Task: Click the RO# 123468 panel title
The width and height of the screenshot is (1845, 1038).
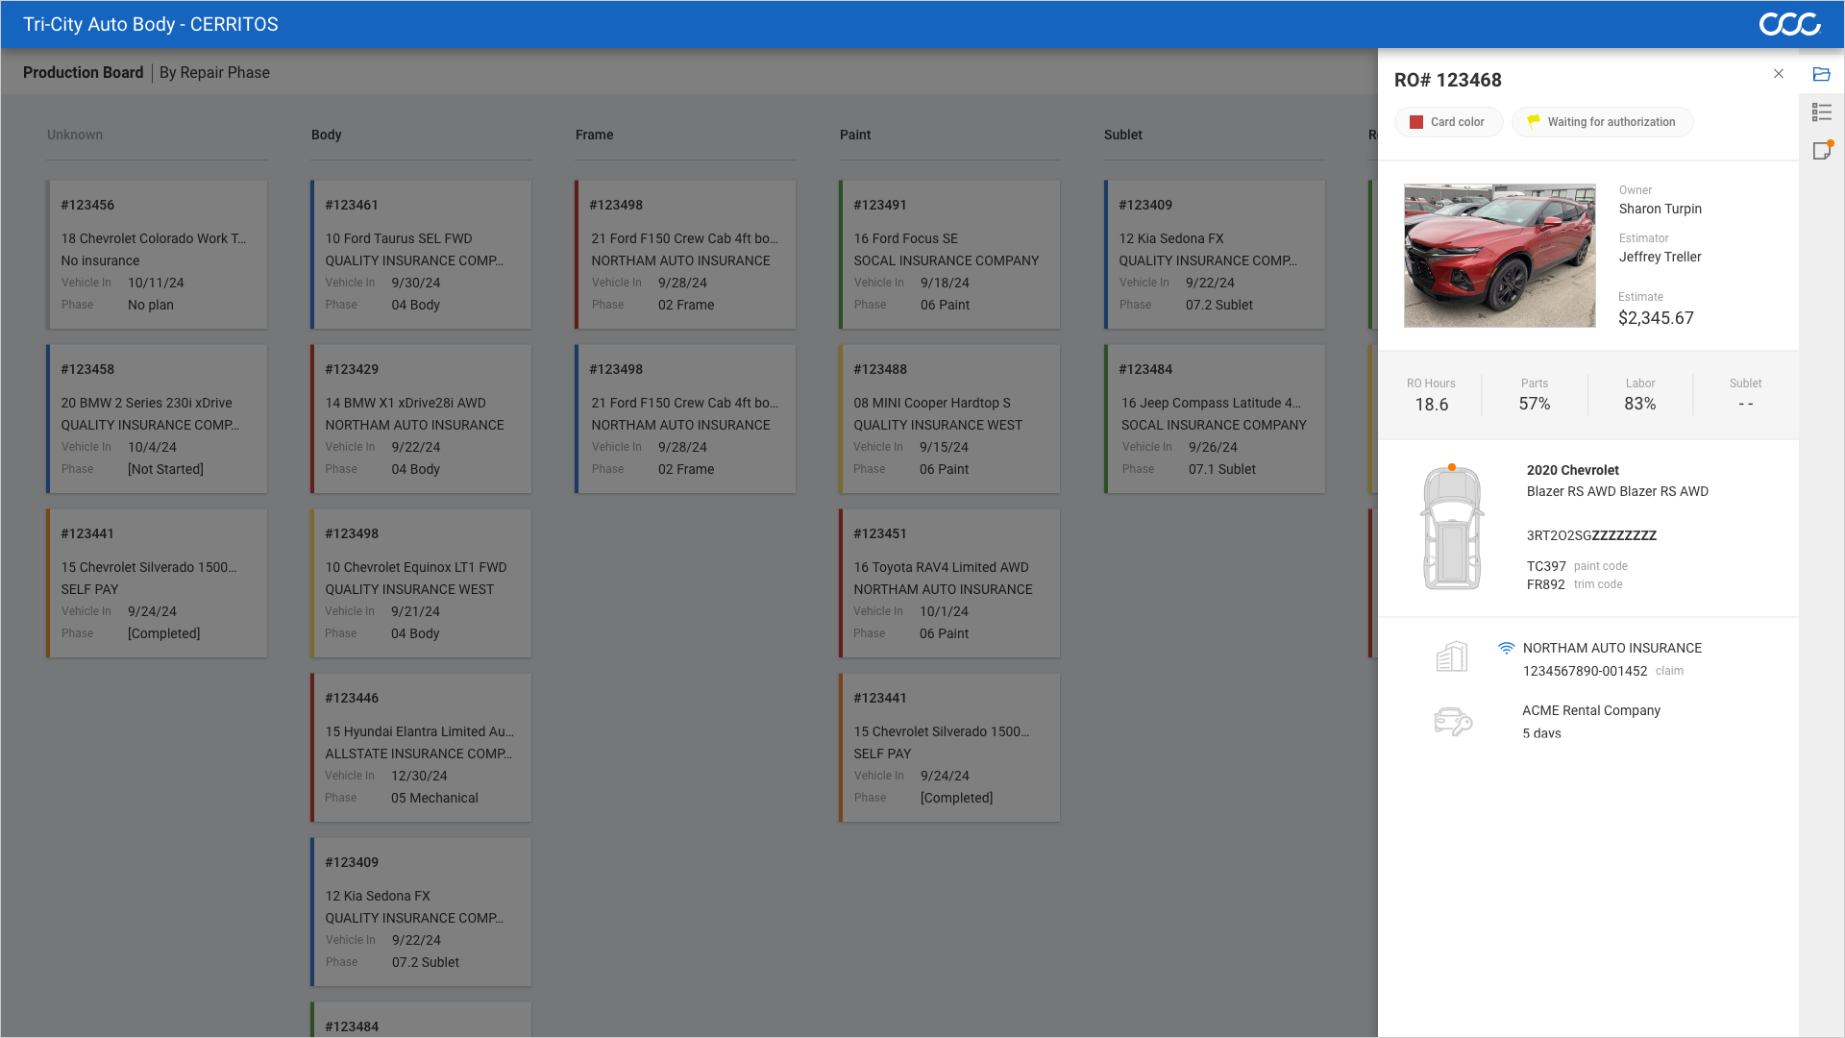Action: tap(1447, 80)
